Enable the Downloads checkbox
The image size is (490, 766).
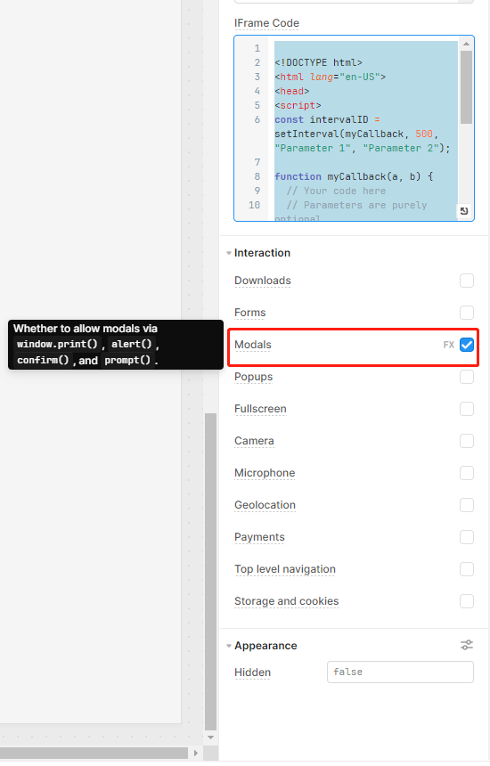pos(467,281)
